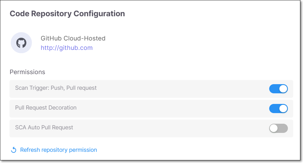Select the GitHub Cloud-Hosted label

click(x=73, y=38)
